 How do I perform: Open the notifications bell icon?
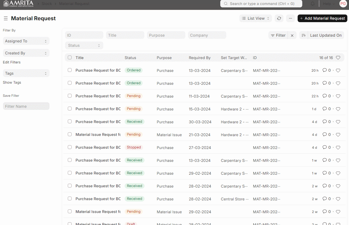point(313,4)
